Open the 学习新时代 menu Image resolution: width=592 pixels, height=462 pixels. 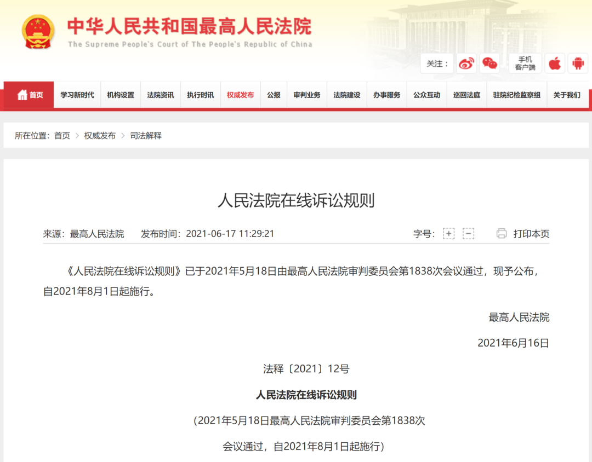77,95
